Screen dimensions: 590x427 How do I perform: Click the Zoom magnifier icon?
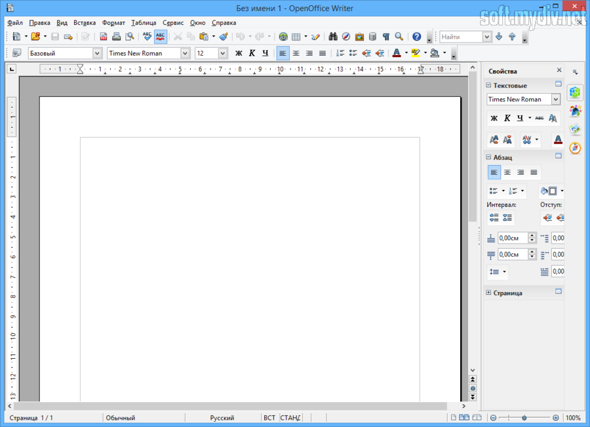(x=399, y=37)
